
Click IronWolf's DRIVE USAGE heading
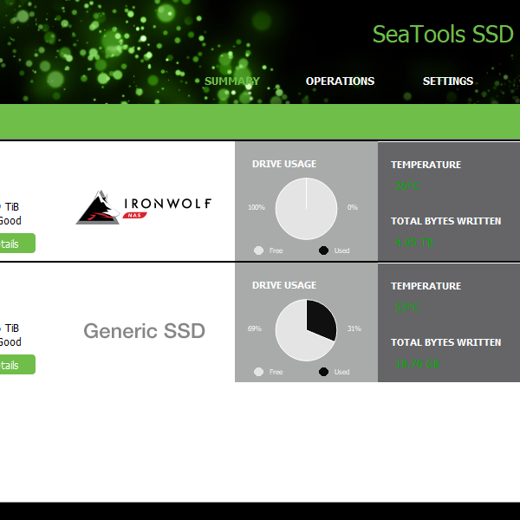(x=284, y=164)
